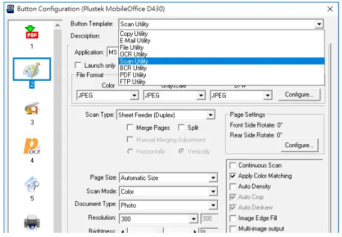Image resolution: width=342 pixels, height=237 pixels.
Task: Open the Color file format JPEG dropdown
Action: click(x=134, y=96)
